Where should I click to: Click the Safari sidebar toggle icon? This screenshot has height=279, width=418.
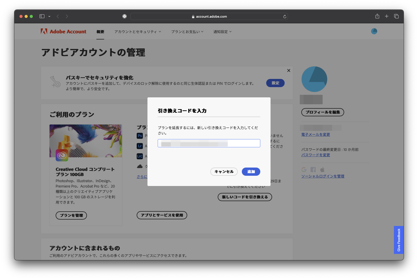[42, 16]
